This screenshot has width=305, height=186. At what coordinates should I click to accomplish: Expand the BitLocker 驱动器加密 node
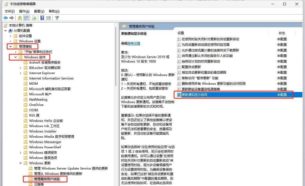point(21,68)
